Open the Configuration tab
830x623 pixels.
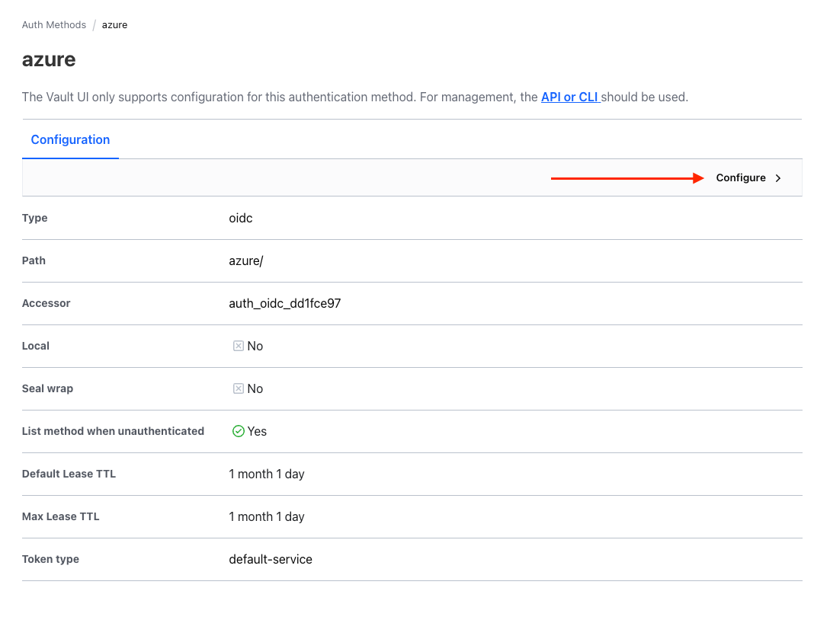coord(70,140)
